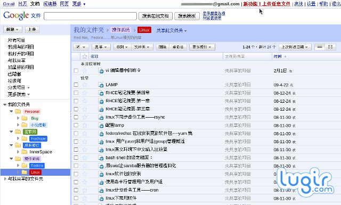The width and height of the screenshot is (341, 205).
Task: Click the Foxhope folder icon
Action: pyautogui.click(x=25, y=138)
